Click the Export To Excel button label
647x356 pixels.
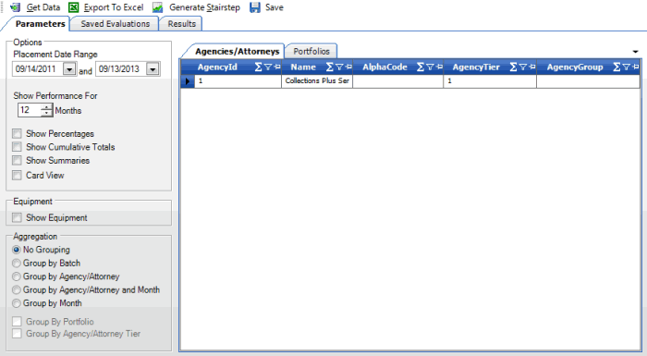114,7
